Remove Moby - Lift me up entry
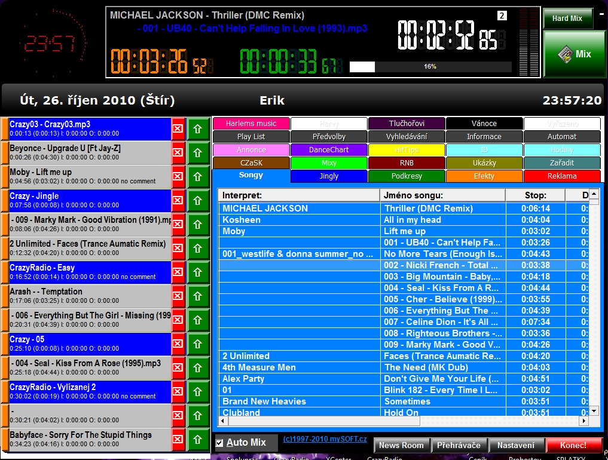 [x=178, y=177]
